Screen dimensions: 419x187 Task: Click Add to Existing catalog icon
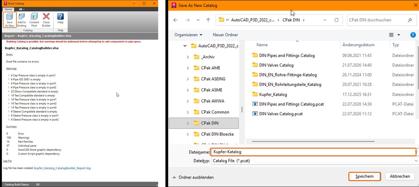[22, 20]
